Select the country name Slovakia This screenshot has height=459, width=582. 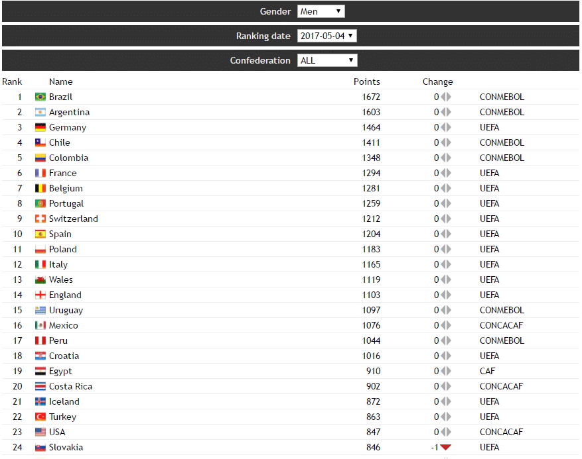tap(66, 447)
